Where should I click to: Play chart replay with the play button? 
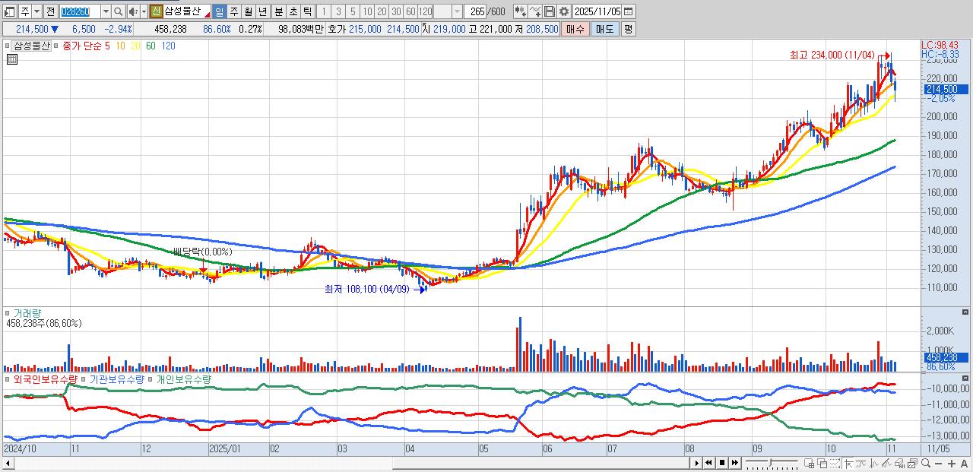(696, 463)
